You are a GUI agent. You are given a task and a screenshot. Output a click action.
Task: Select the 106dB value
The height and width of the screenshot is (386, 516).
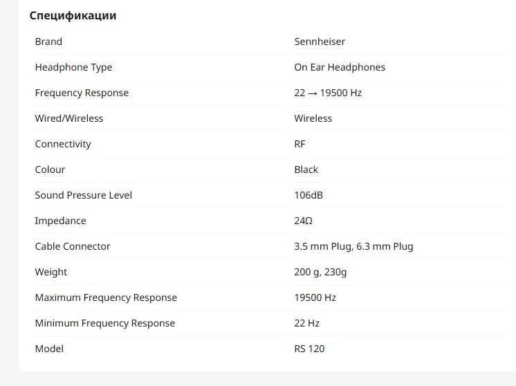(308, 195)
